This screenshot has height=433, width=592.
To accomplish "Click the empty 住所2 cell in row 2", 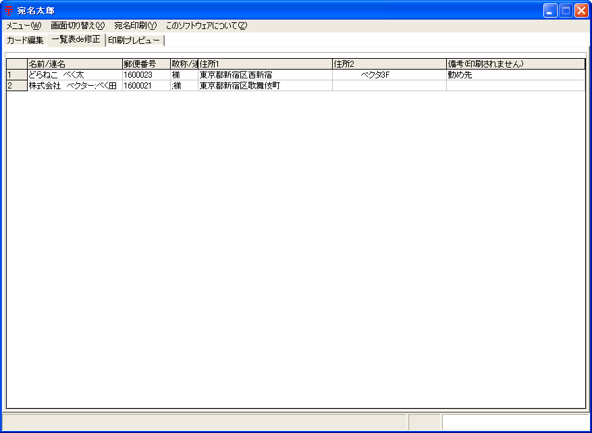I will pyautogui.click(x=389, y=86).
